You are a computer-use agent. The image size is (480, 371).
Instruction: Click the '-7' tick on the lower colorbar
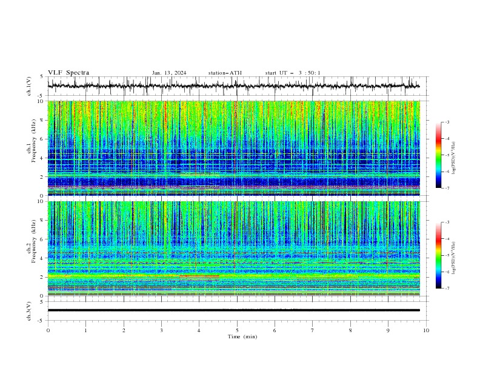[x=447, y=288]
